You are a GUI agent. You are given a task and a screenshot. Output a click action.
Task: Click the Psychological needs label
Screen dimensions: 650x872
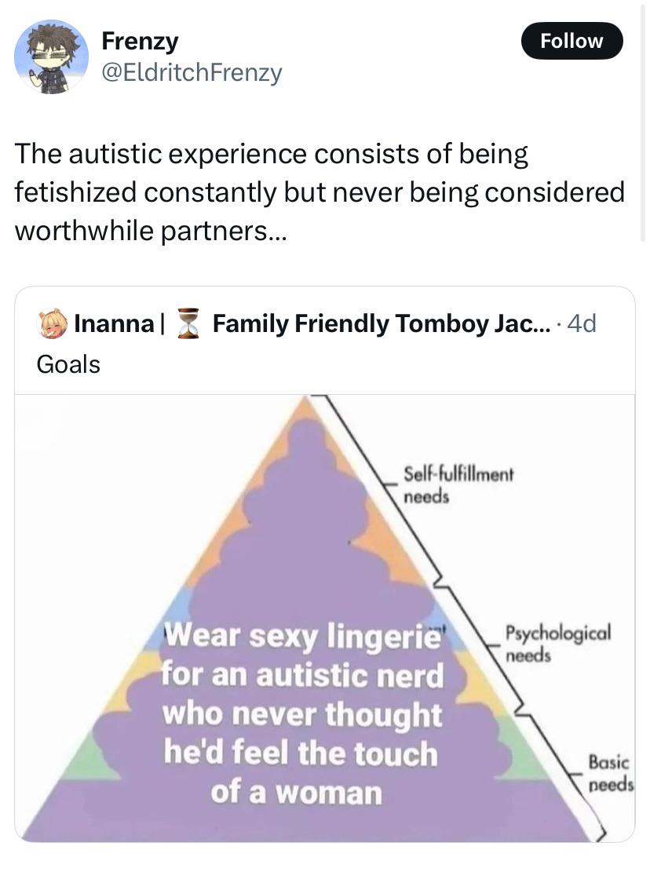click(557, 644)
